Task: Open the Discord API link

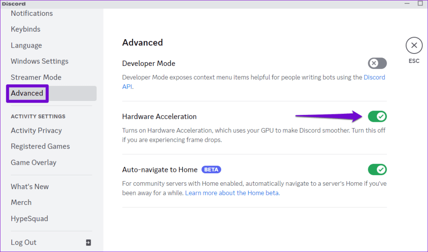Action: (x=374, y=77)
